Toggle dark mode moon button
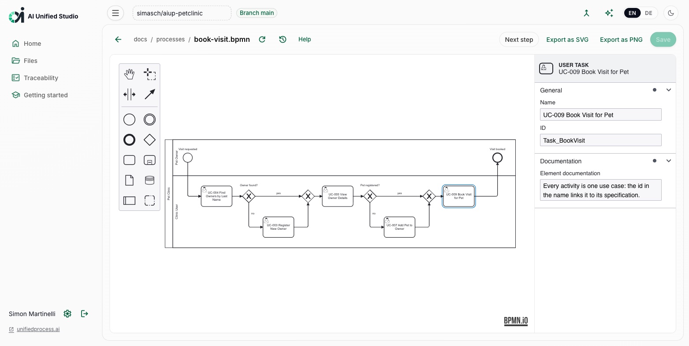The width and height of the screenshot is (689, 346). coord(671,13)
